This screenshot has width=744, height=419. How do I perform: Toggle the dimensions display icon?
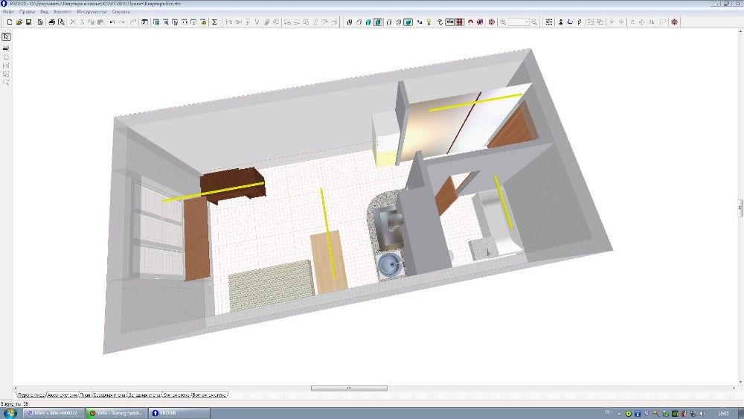(449, 22)
